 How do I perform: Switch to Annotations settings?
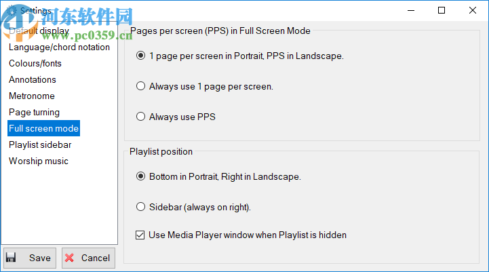tap(33, 80)
